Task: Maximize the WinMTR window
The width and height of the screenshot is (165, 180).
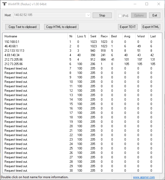Action: coord(147,4)
